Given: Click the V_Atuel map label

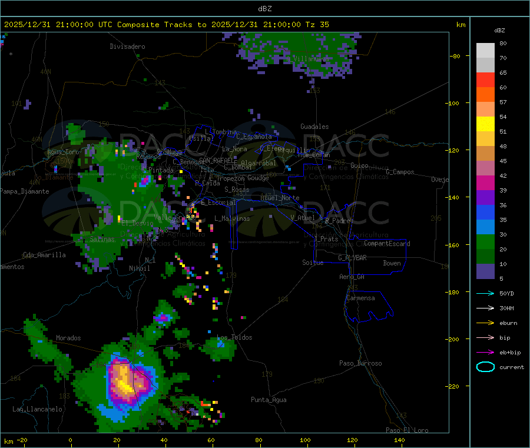Looking at the screenshot, I should click(303, 218).
